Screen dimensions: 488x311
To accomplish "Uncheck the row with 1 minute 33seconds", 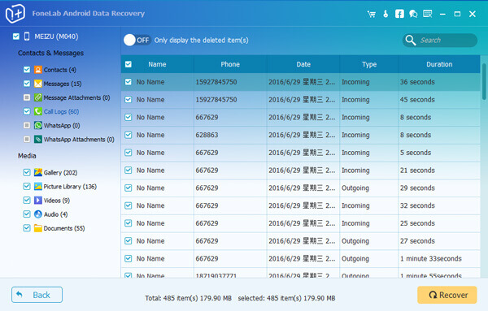I will coord(129,258).
